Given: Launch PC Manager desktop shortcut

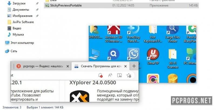Looking at the screenshot, I should 191,57.
